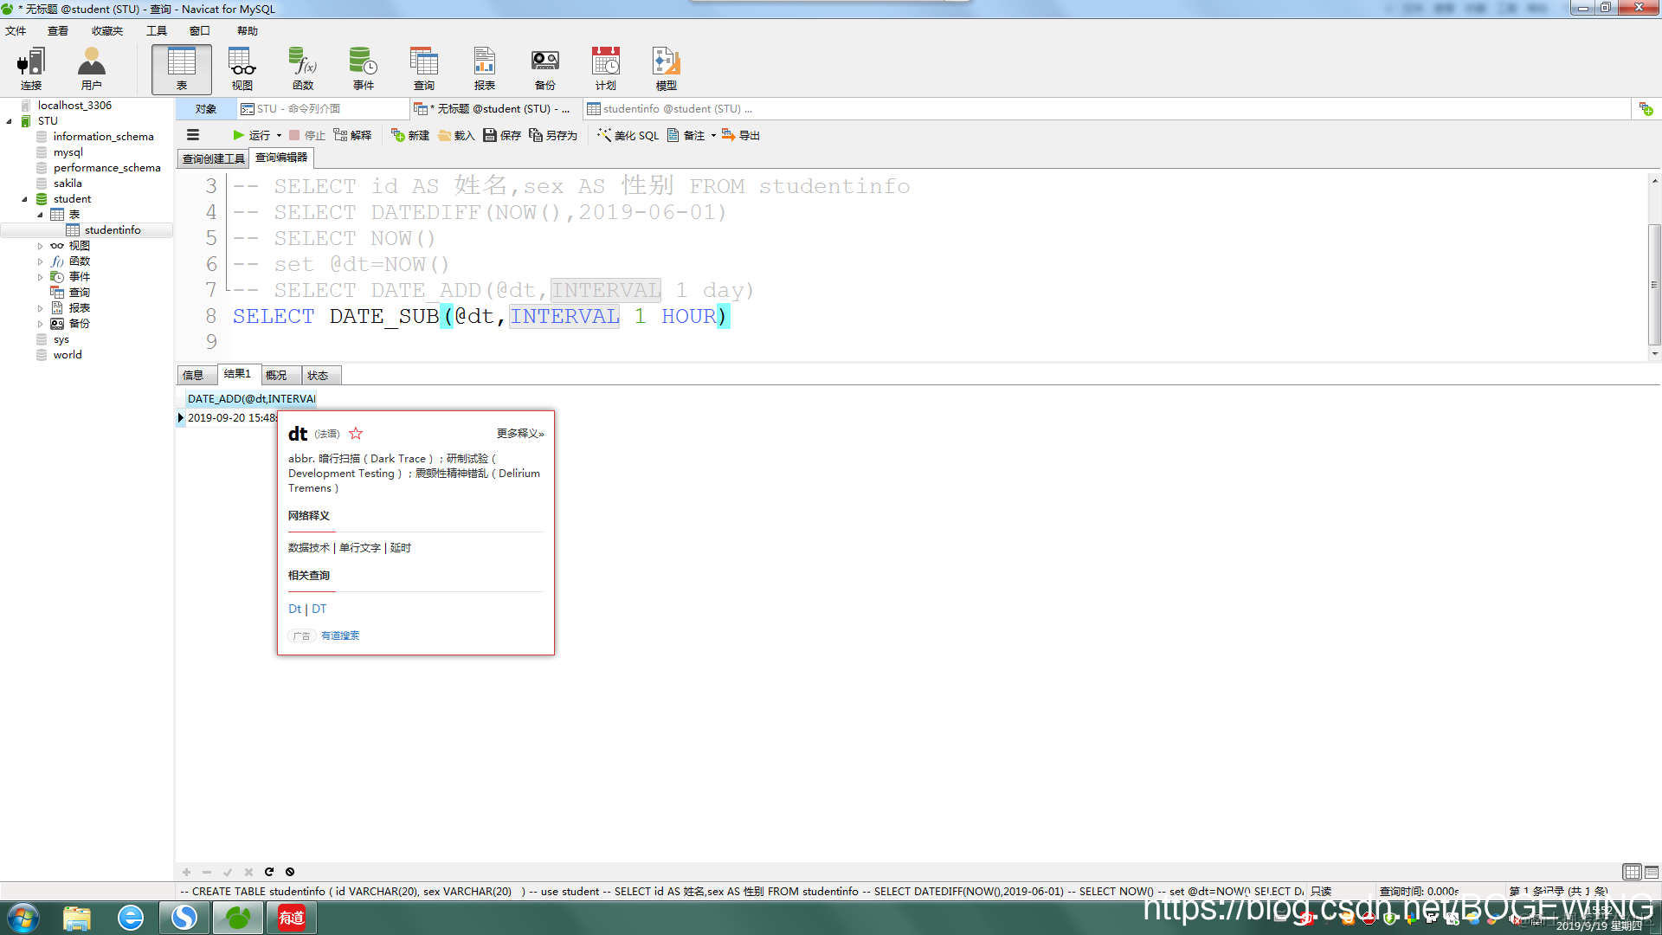Switch to grid view icon bottom right

(1632, 872)
